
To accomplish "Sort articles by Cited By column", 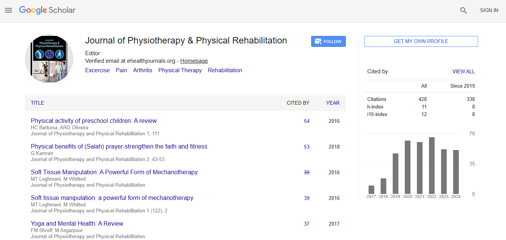I will 298,103.
